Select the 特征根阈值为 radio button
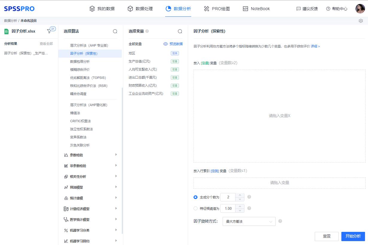 [196, 209]
